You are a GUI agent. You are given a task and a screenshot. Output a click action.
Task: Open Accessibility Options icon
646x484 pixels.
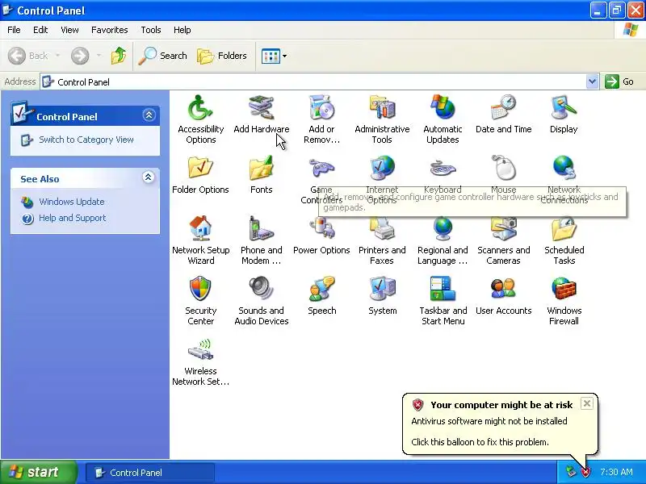(200, 108)
